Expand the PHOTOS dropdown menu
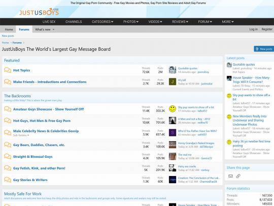Viewport: 274px width, 206px height. (131, 22)
